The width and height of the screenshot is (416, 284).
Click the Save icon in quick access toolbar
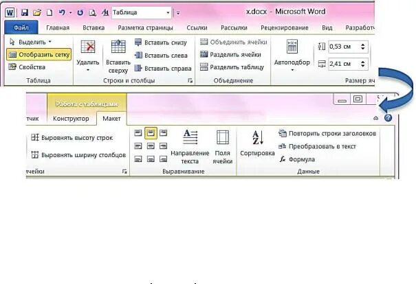coord(25,12)
